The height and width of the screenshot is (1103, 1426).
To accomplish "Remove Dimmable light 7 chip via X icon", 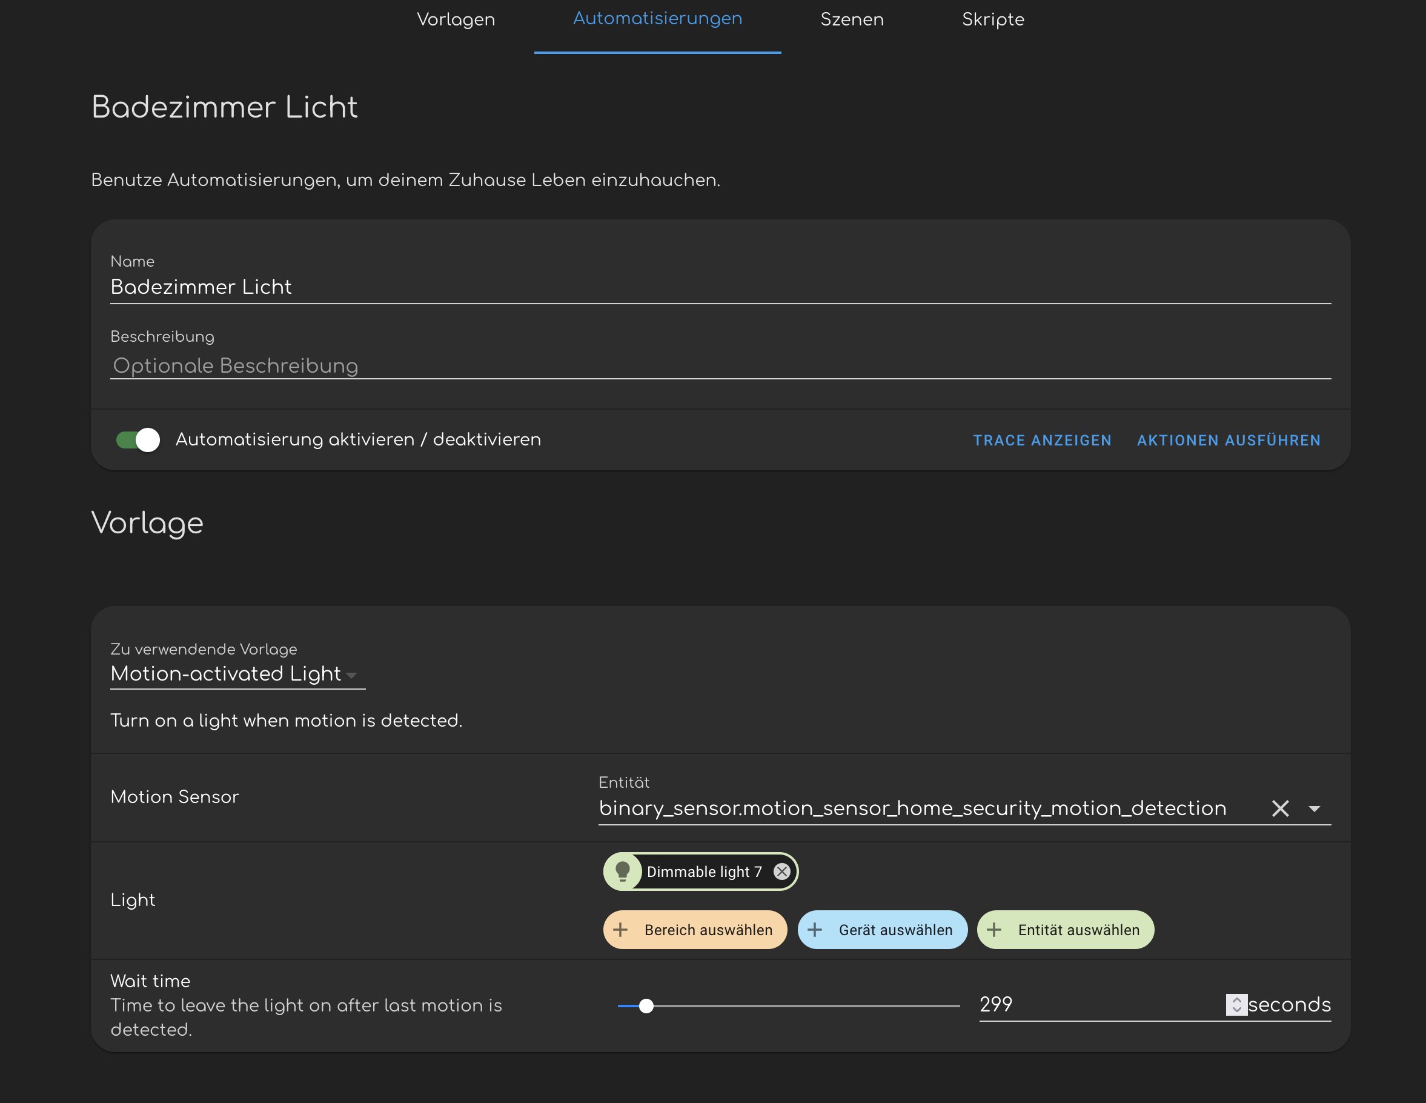I will 781,871.
